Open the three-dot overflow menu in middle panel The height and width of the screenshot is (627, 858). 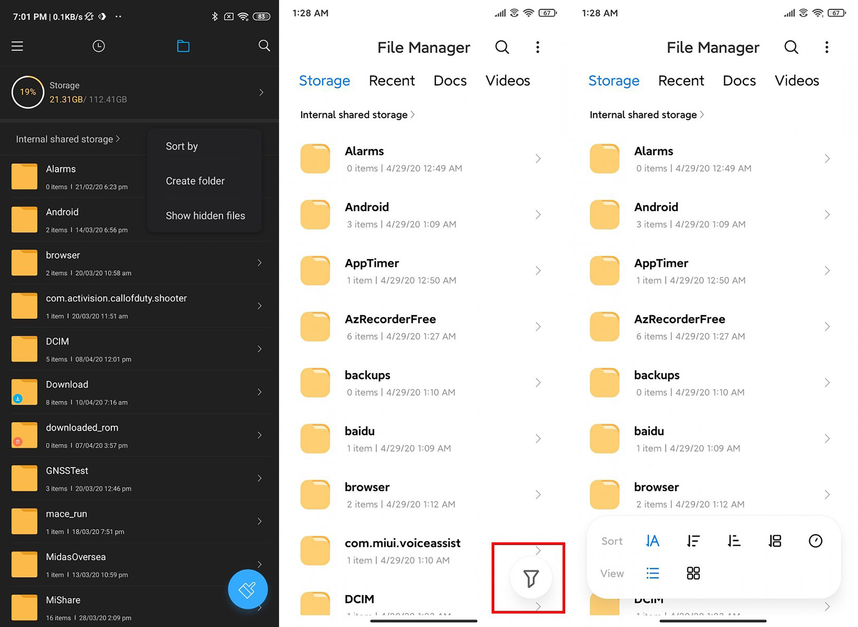[538, 47]
